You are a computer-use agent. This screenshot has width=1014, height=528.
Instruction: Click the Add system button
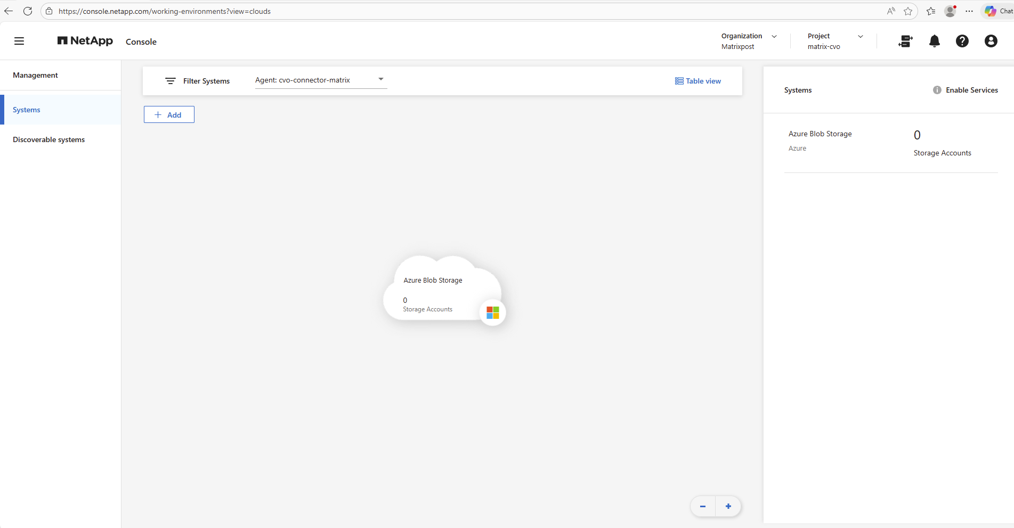[x=169, y=114]
